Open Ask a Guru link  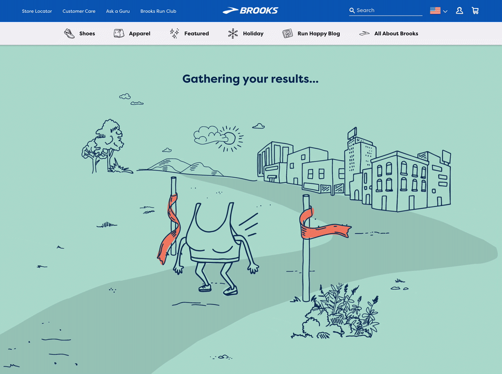click(118, 11)
